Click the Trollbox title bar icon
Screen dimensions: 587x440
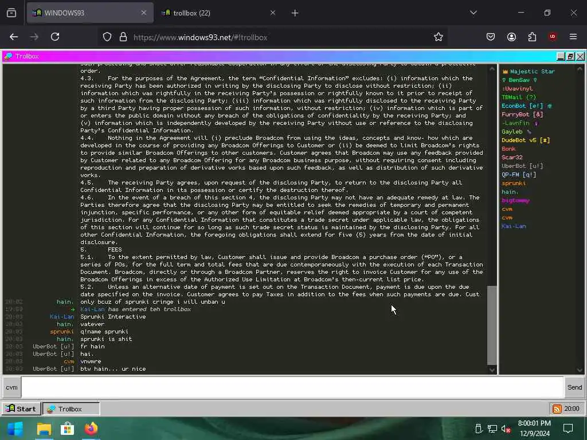click(x=8, y=56)
